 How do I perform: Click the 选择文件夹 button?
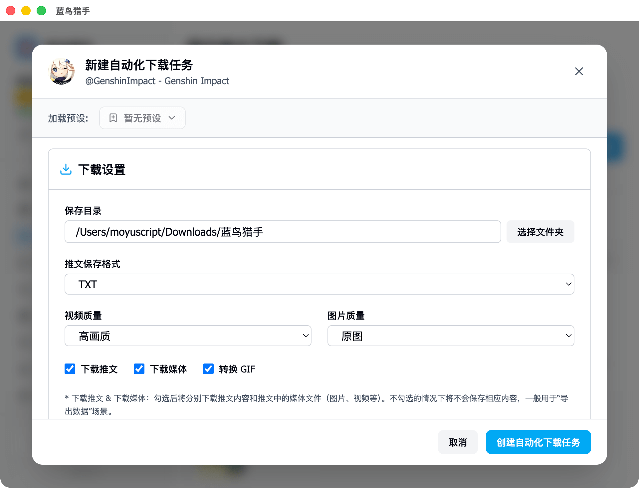(540, 232)
